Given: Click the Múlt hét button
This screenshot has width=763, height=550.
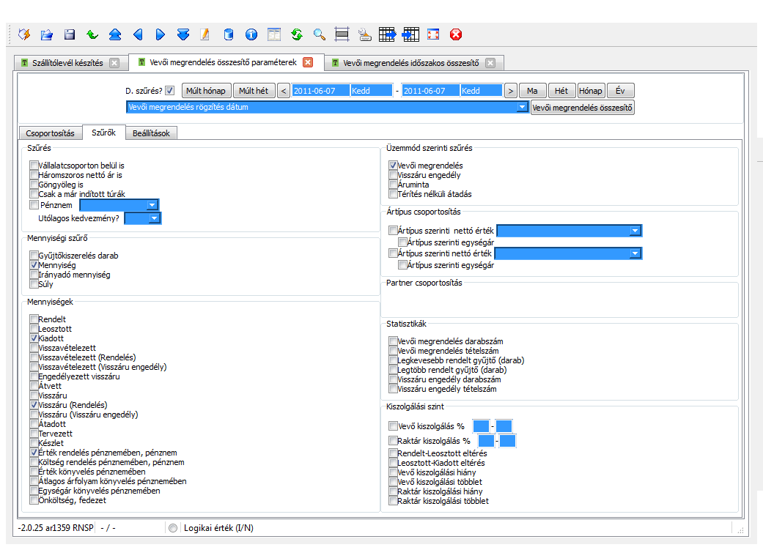Looking at the screenshot, I should pyautogui.click(x=254, y=91).
